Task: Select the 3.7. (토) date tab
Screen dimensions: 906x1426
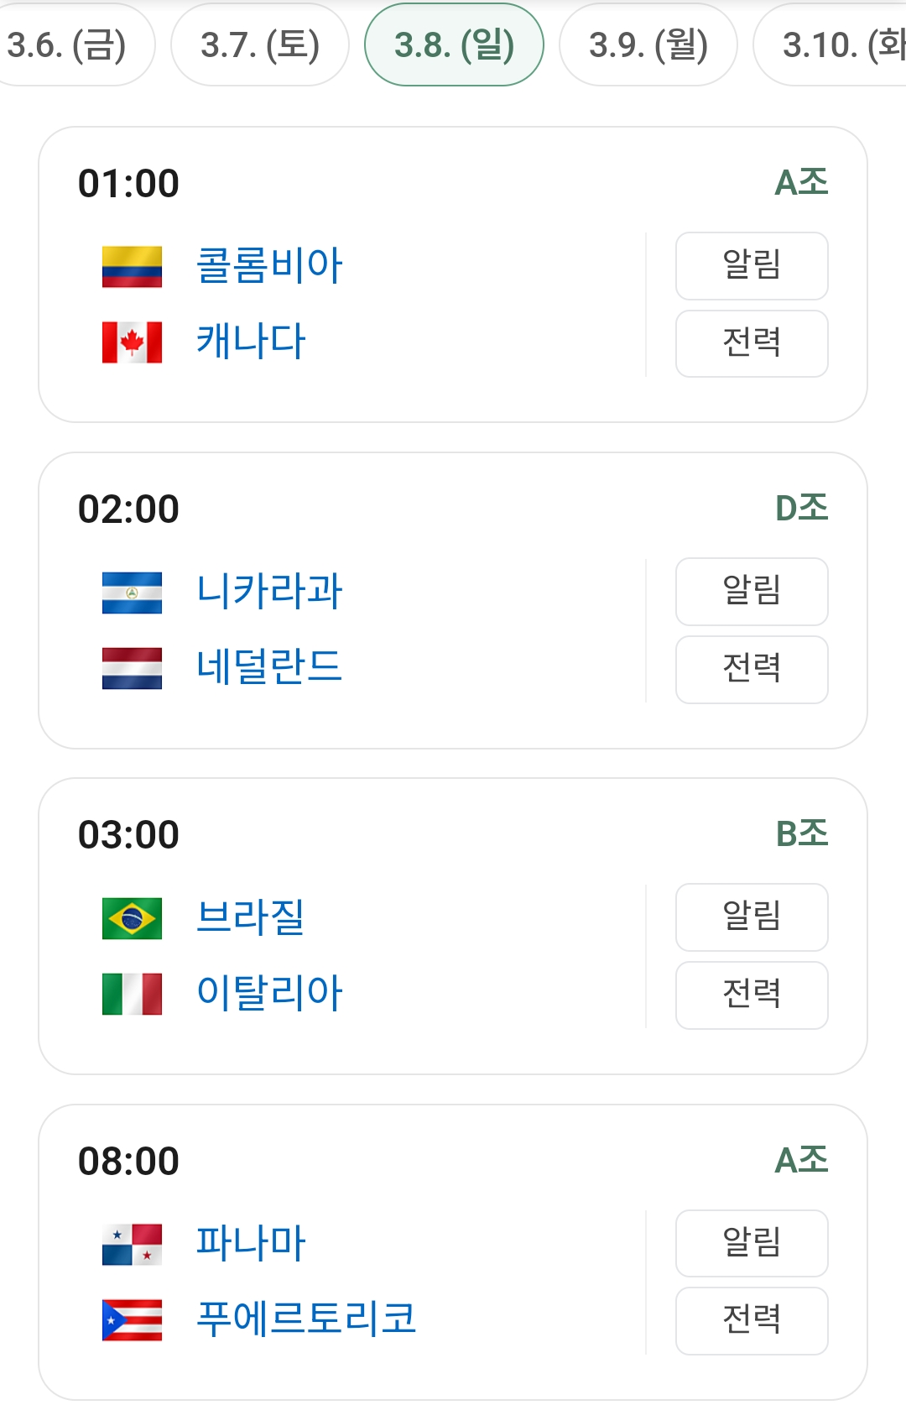Action: click(260, 45)
